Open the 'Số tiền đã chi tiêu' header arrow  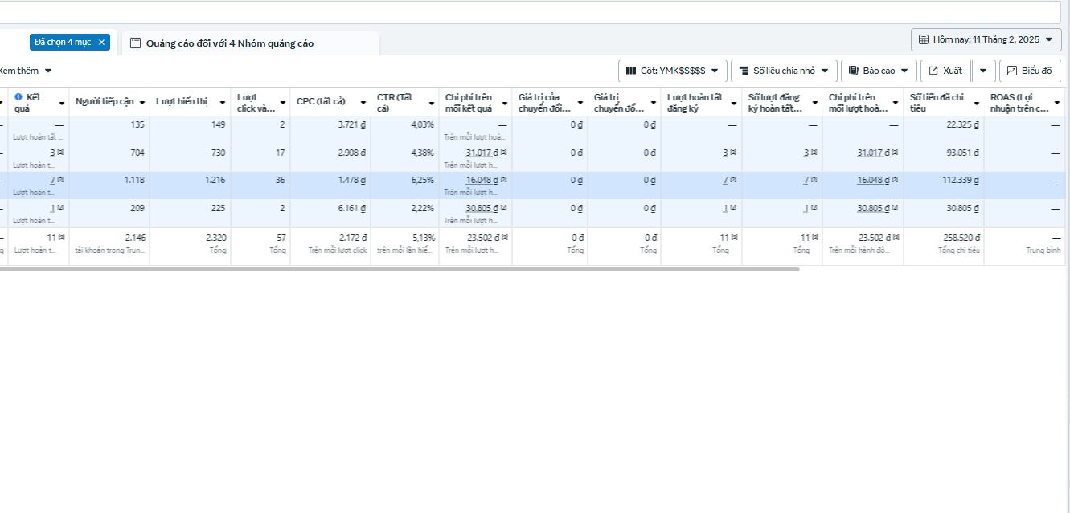coord(976,103)
